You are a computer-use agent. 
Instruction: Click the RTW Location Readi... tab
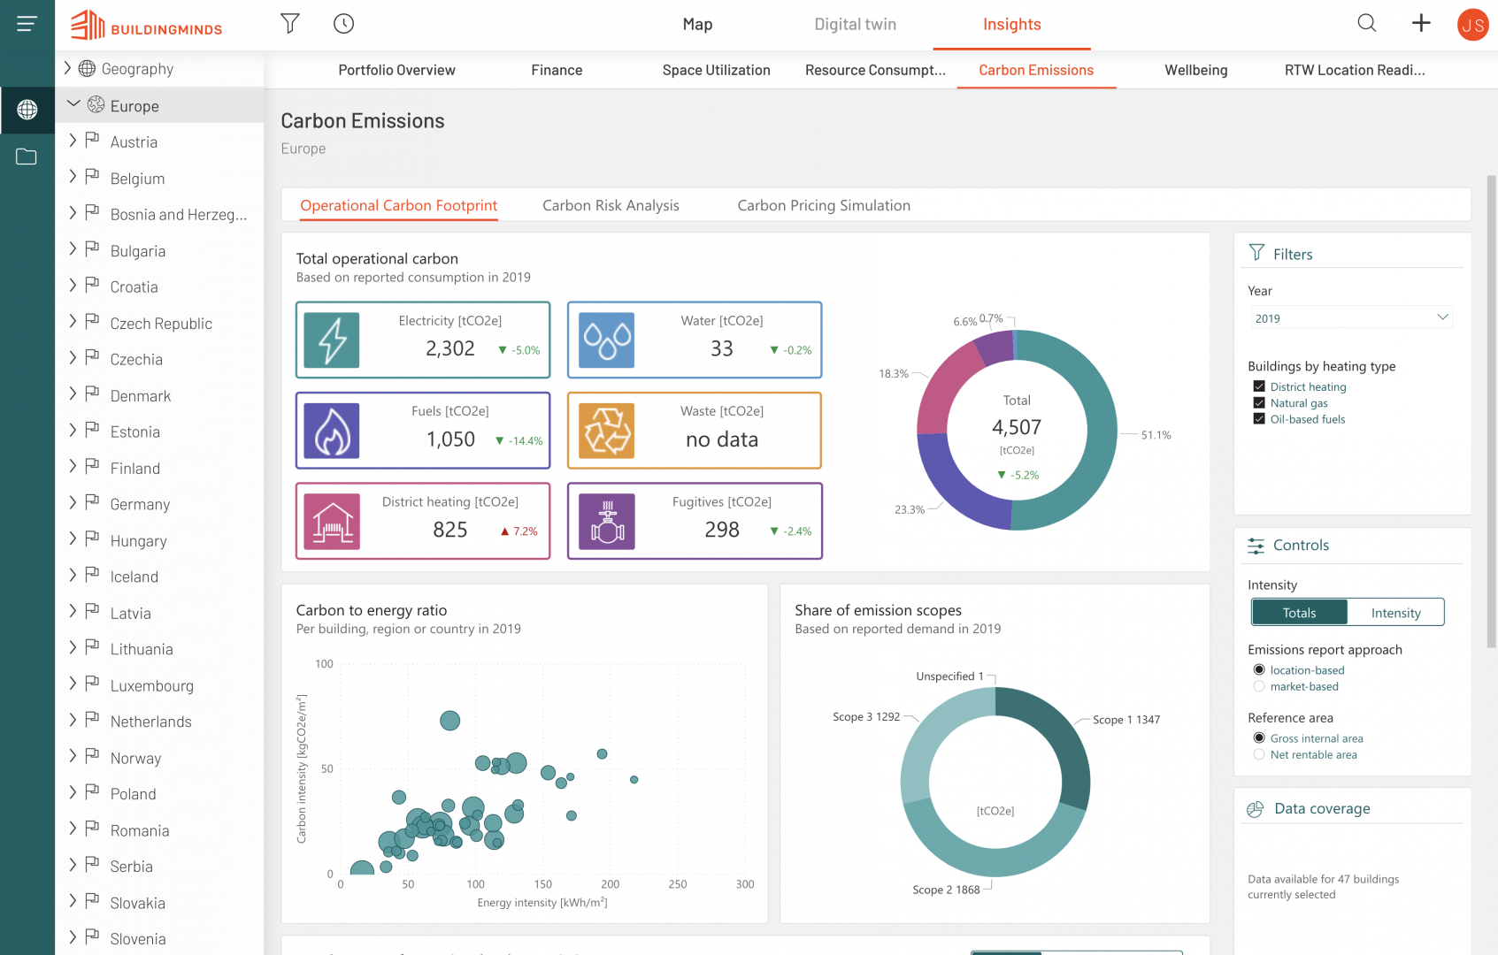1355,70
